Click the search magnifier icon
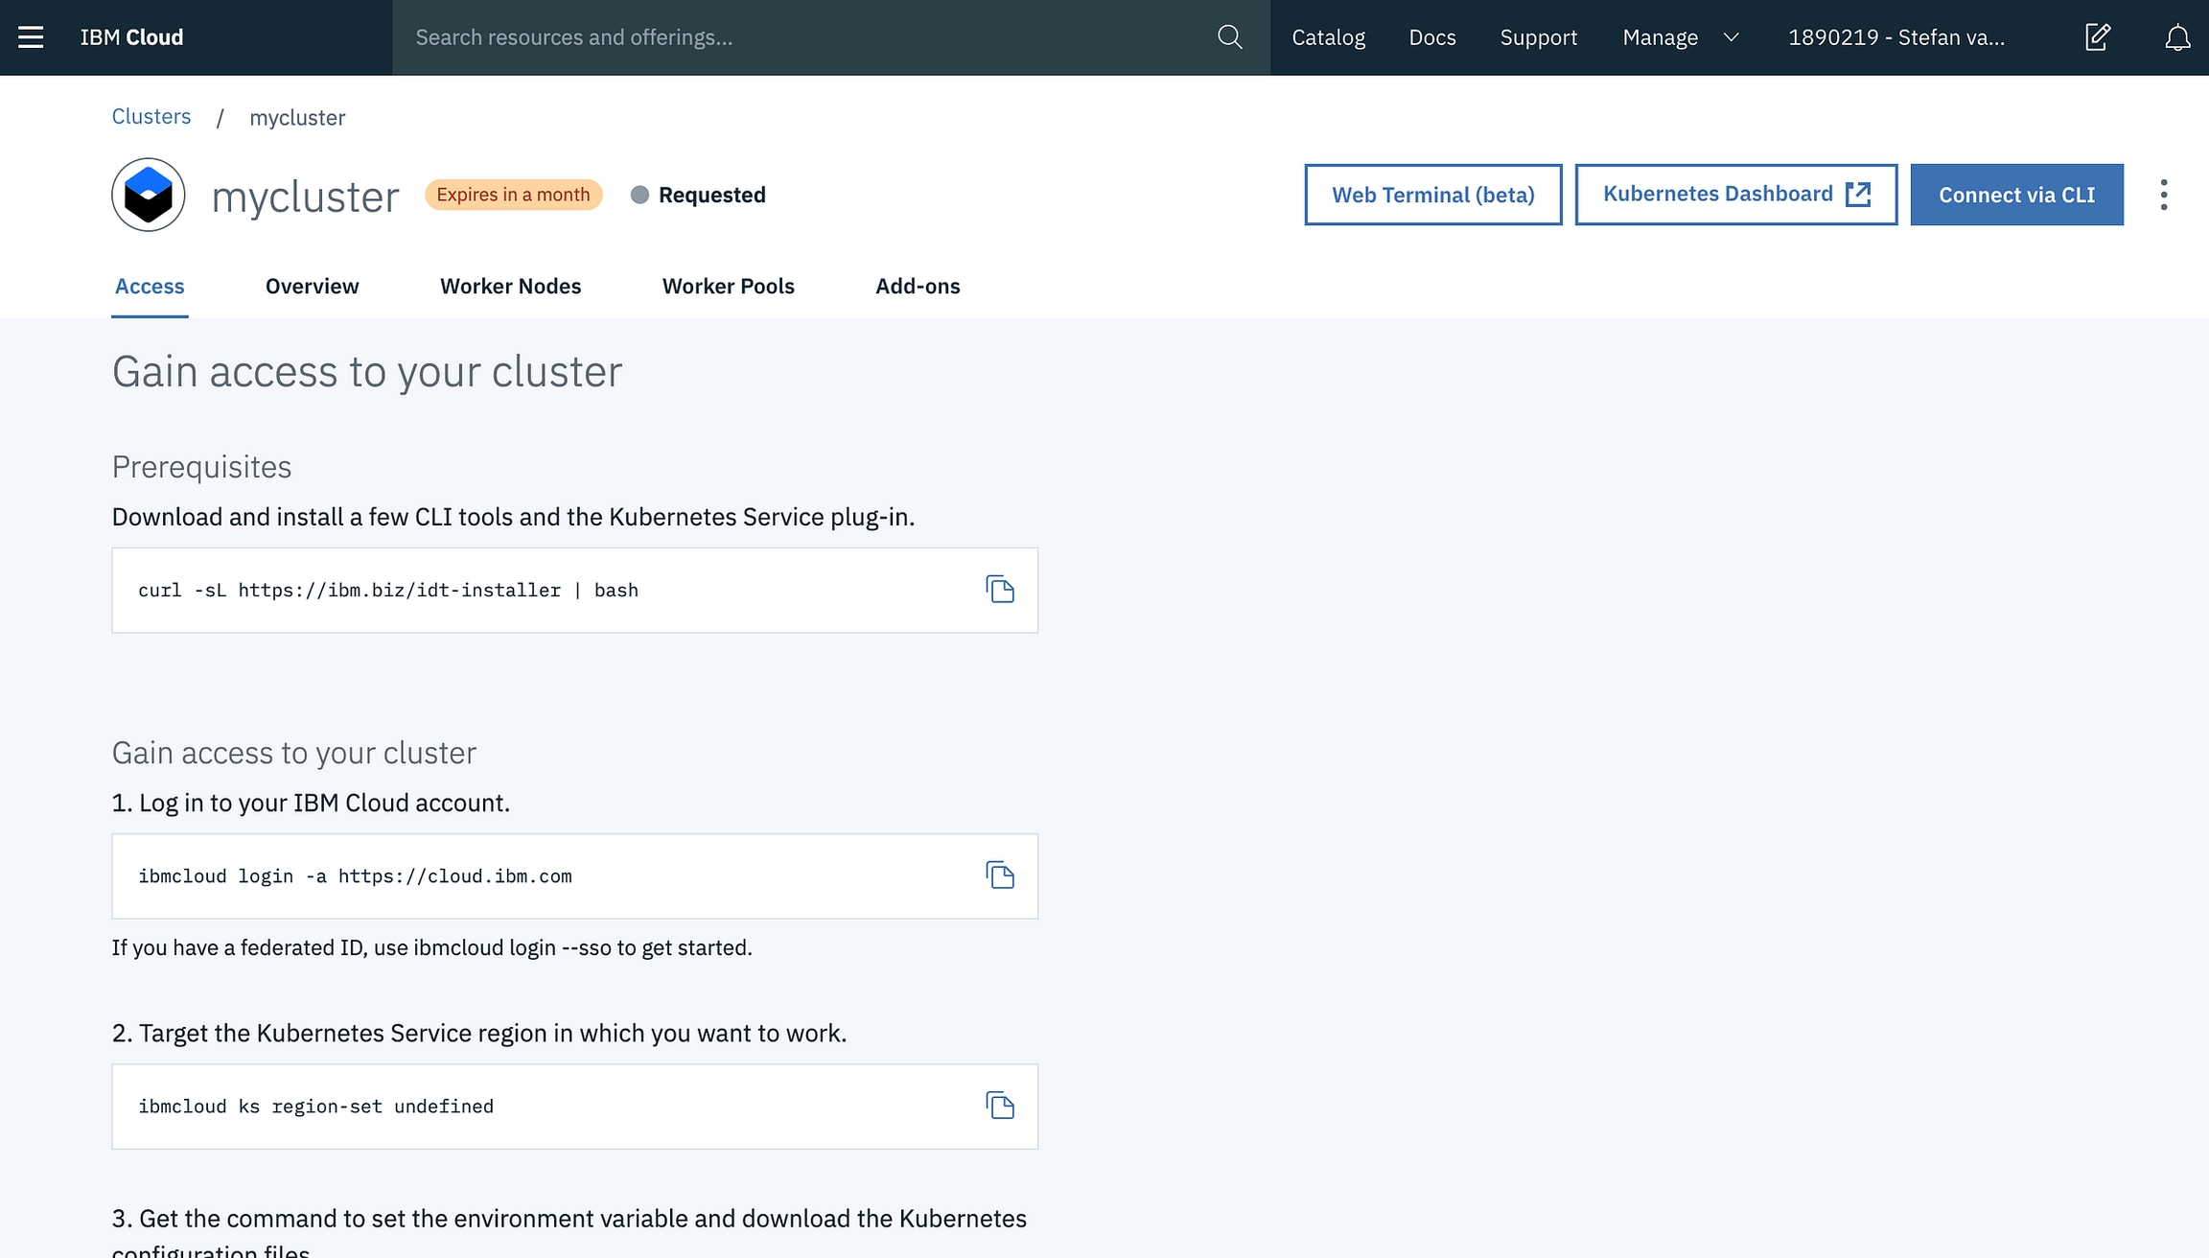2209x1258 pixels. [x=1230, y=37]
